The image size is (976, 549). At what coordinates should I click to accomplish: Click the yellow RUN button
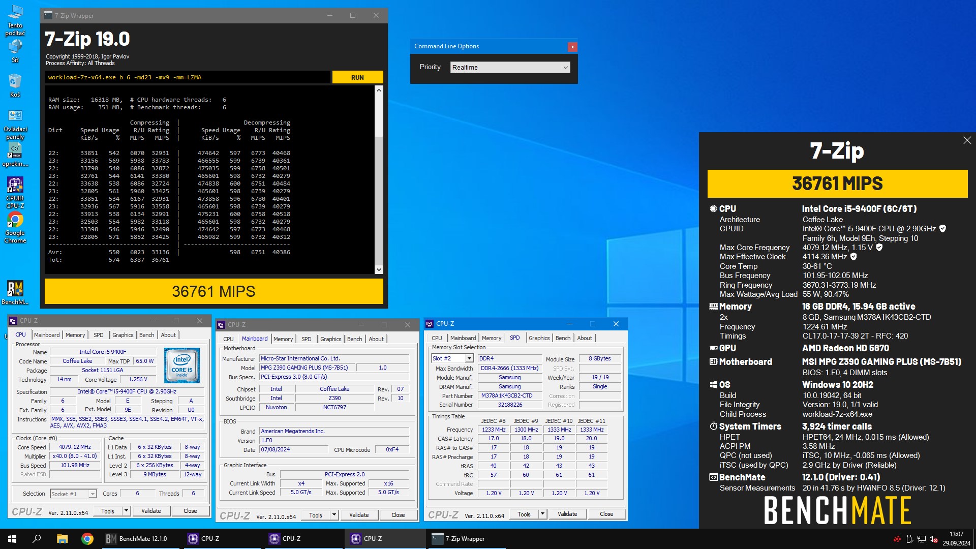coord(357,77)
